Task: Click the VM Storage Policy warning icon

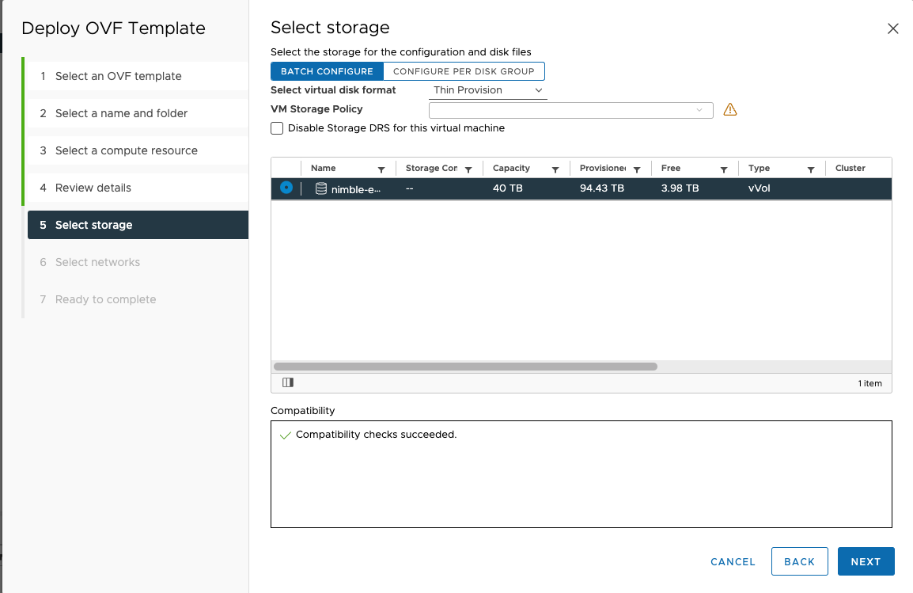Action: tap(730, 109)
